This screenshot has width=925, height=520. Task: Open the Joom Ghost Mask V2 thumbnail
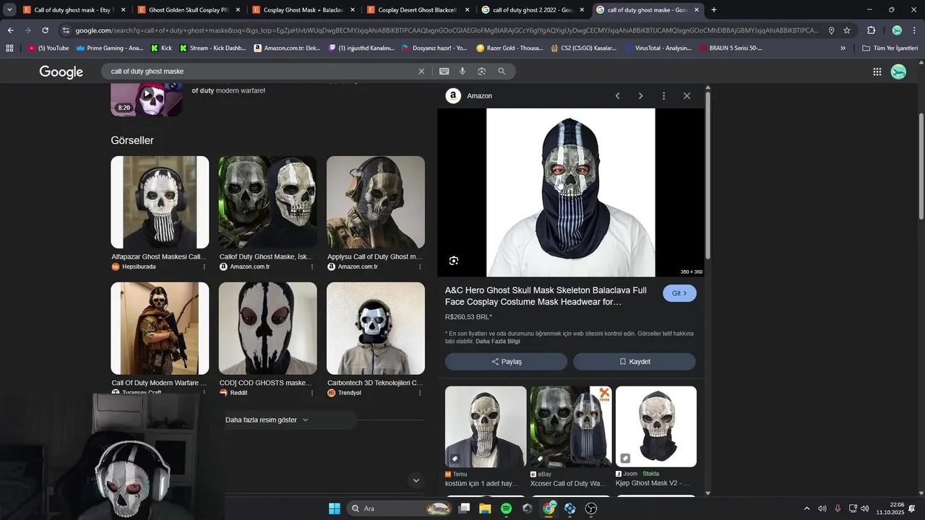pyautogui.click(x=656, y=427)
